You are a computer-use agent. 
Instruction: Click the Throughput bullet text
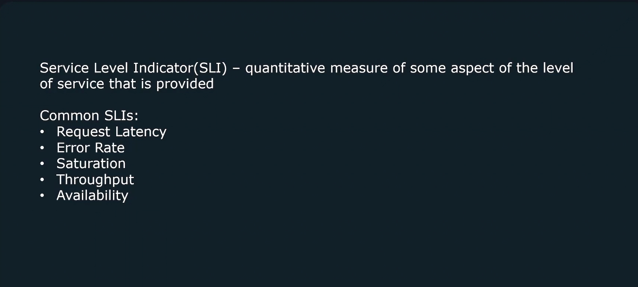point(95,180)
